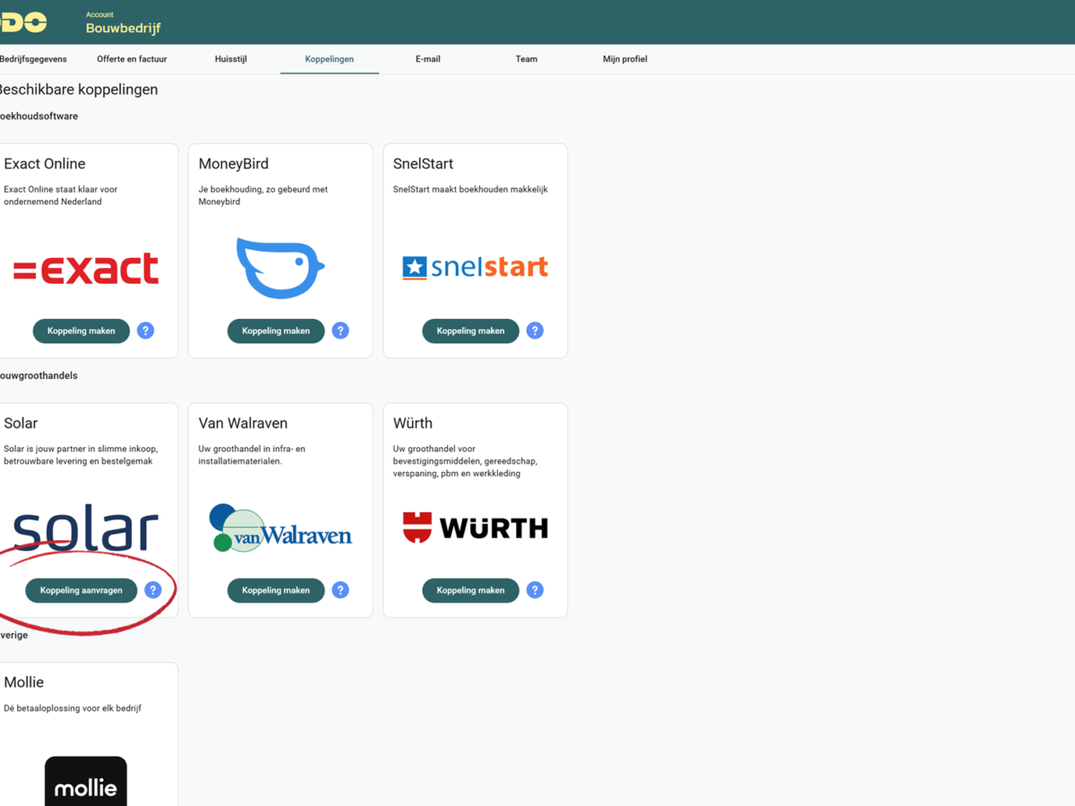1075x806 pixels.
Task: Click 'Uw groothandel in infra-' description
Action: (x=252, y=455)
